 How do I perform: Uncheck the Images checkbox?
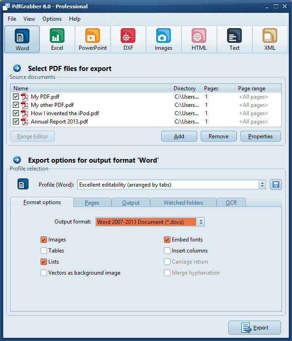tap(44, 240)
